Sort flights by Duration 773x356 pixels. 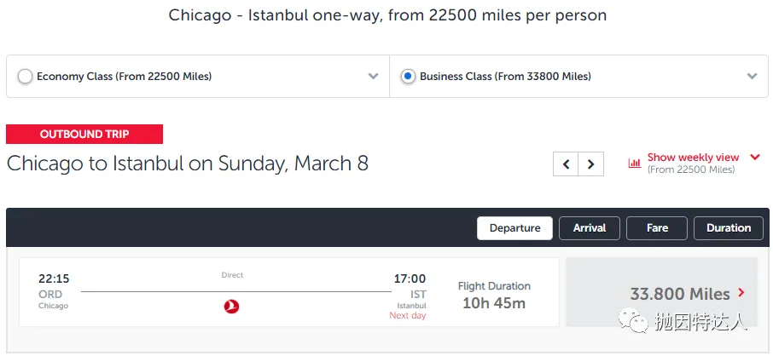pos(728,228)
